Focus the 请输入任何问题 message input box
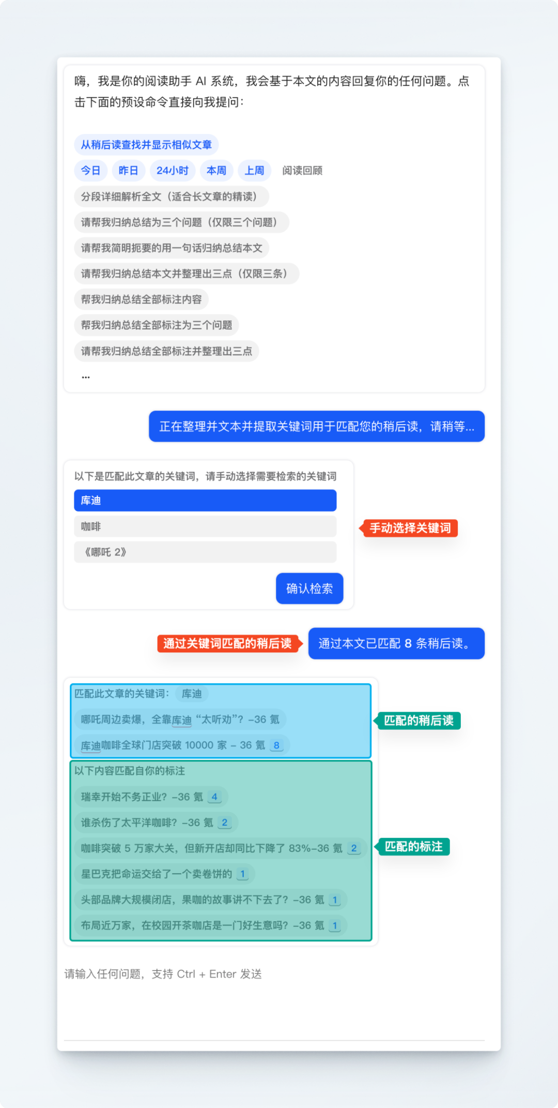This screenshot has width=558, height=1108. [274, 1000]
